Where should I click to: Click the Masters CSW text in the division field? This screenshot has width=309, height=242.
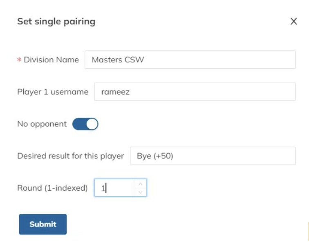point(118,60)
